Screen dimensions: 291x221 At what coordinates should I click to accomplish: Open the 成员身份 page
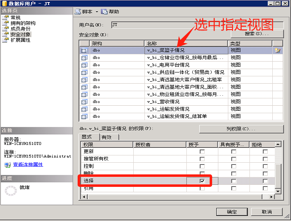(20, 29)
